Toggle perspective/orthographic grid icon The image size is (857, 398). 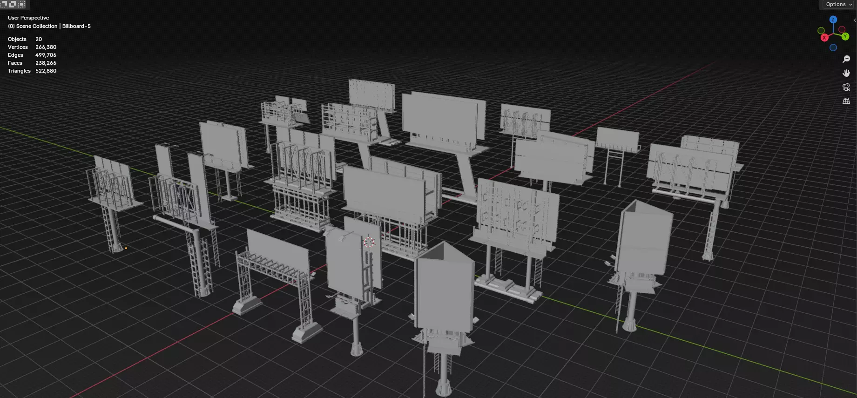point(846,101)
